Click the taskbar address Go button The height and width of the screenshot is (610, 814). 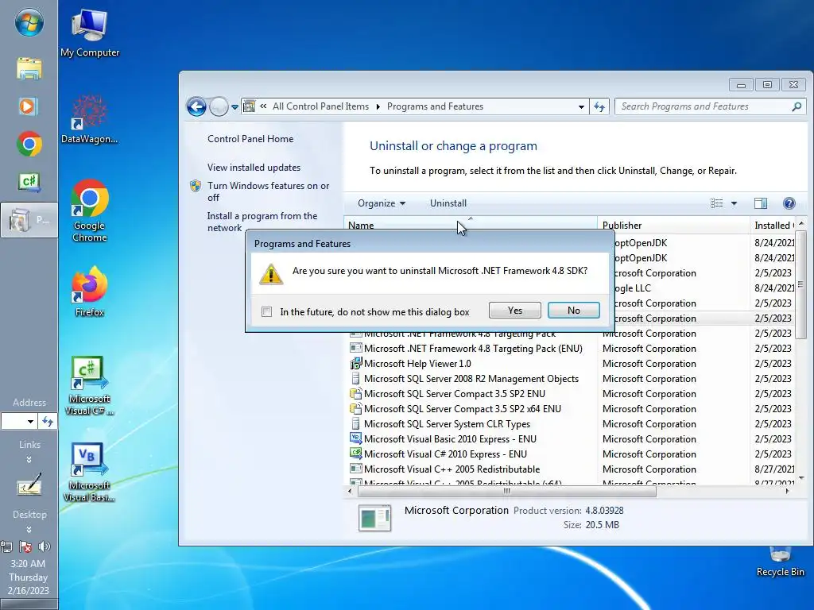47,421
